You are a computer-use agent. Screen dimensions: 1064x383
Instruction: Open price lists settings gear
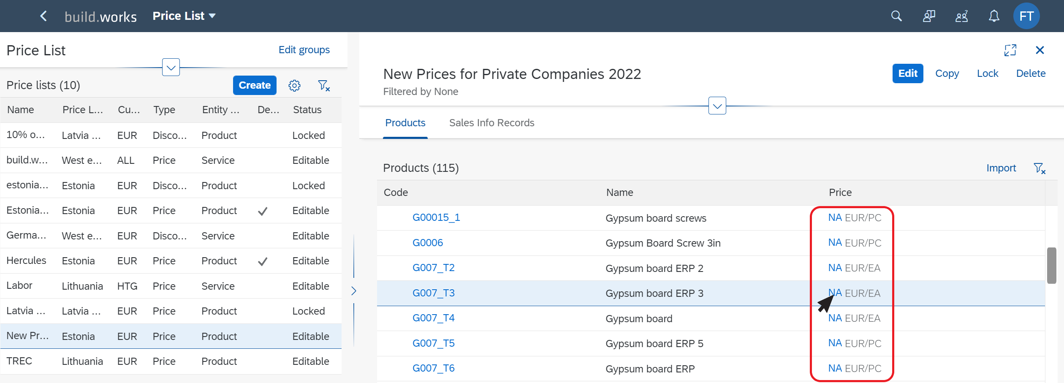tap(294, 85)
